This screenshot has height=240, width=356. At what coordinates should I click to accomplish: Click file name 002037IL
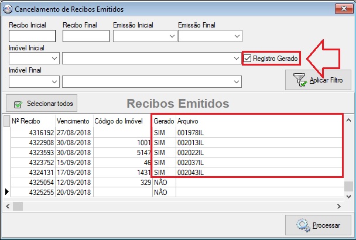[x=190, y=163]
